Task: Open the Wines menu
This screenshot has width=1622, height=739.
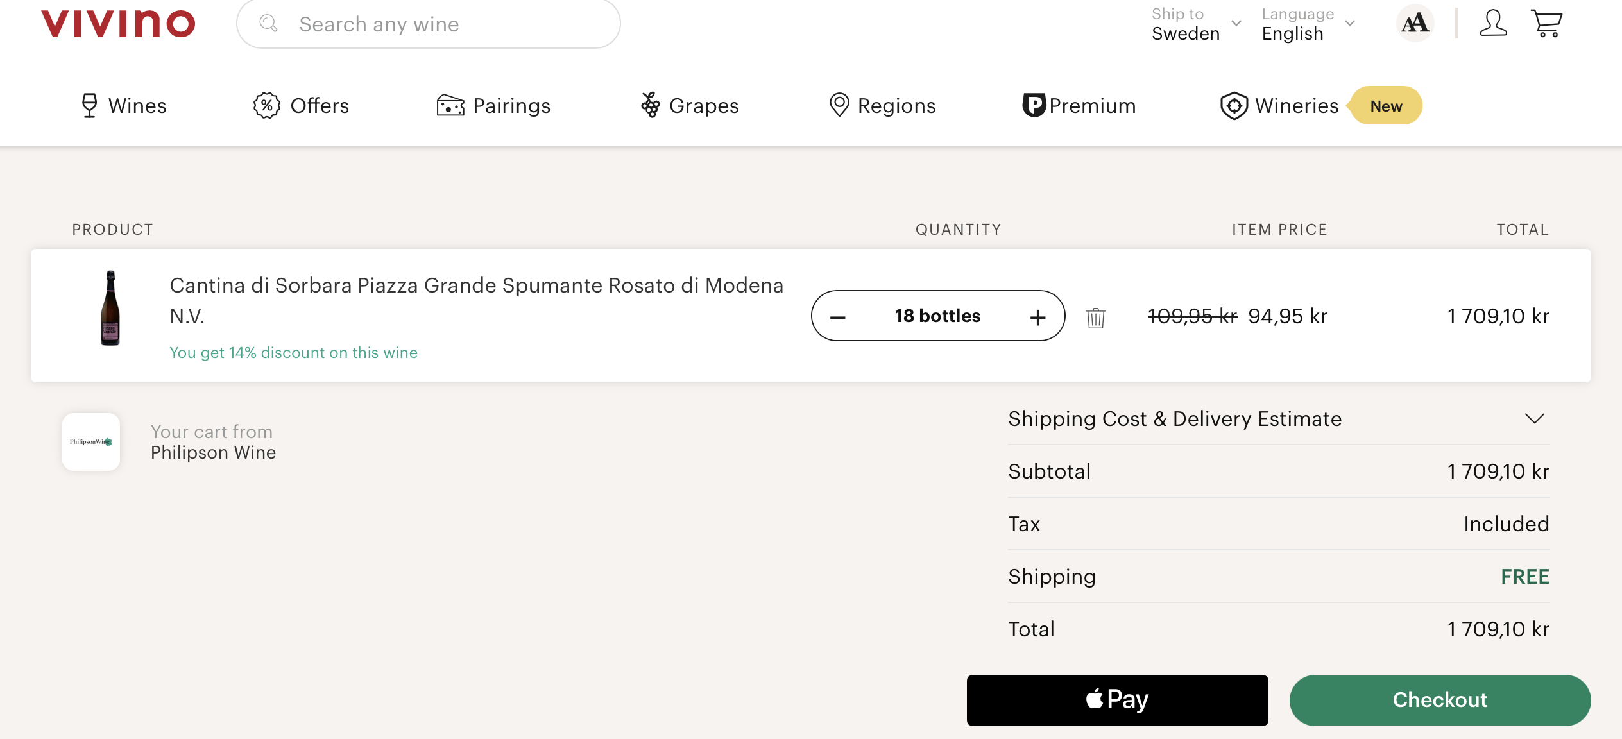Action: tap(124, 106)
